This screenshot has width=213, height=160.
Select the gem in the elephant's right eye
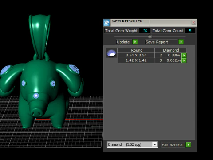(x=24, y=84)
